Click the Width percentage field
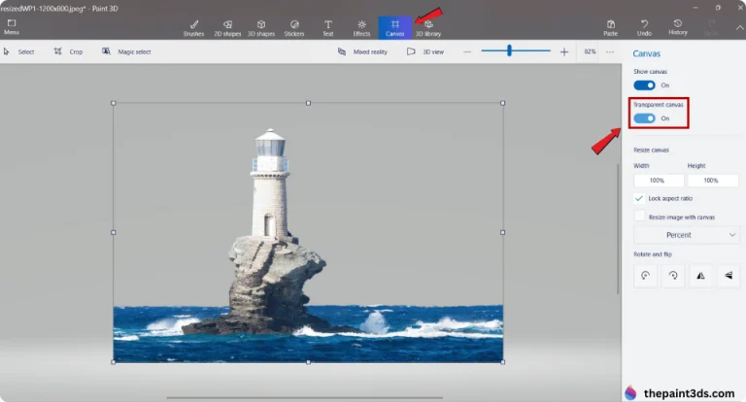Screen dimensions: 746x402 click(x=659, y=181)
